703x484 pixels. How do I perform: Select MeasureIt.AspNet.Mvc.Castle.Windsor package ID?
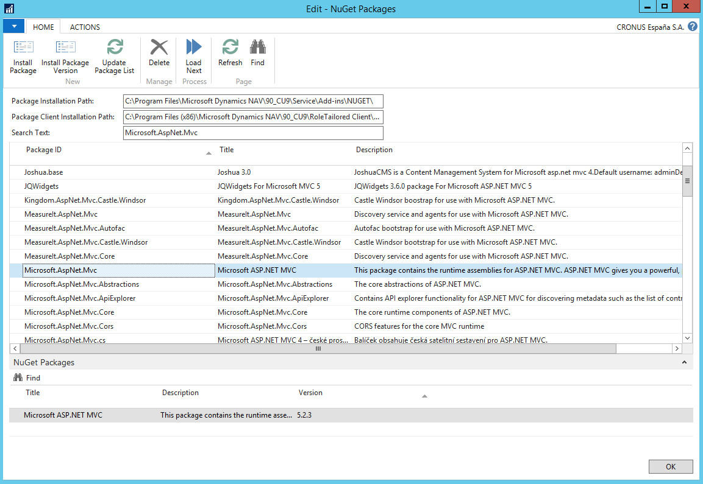[x=86, y=242]
